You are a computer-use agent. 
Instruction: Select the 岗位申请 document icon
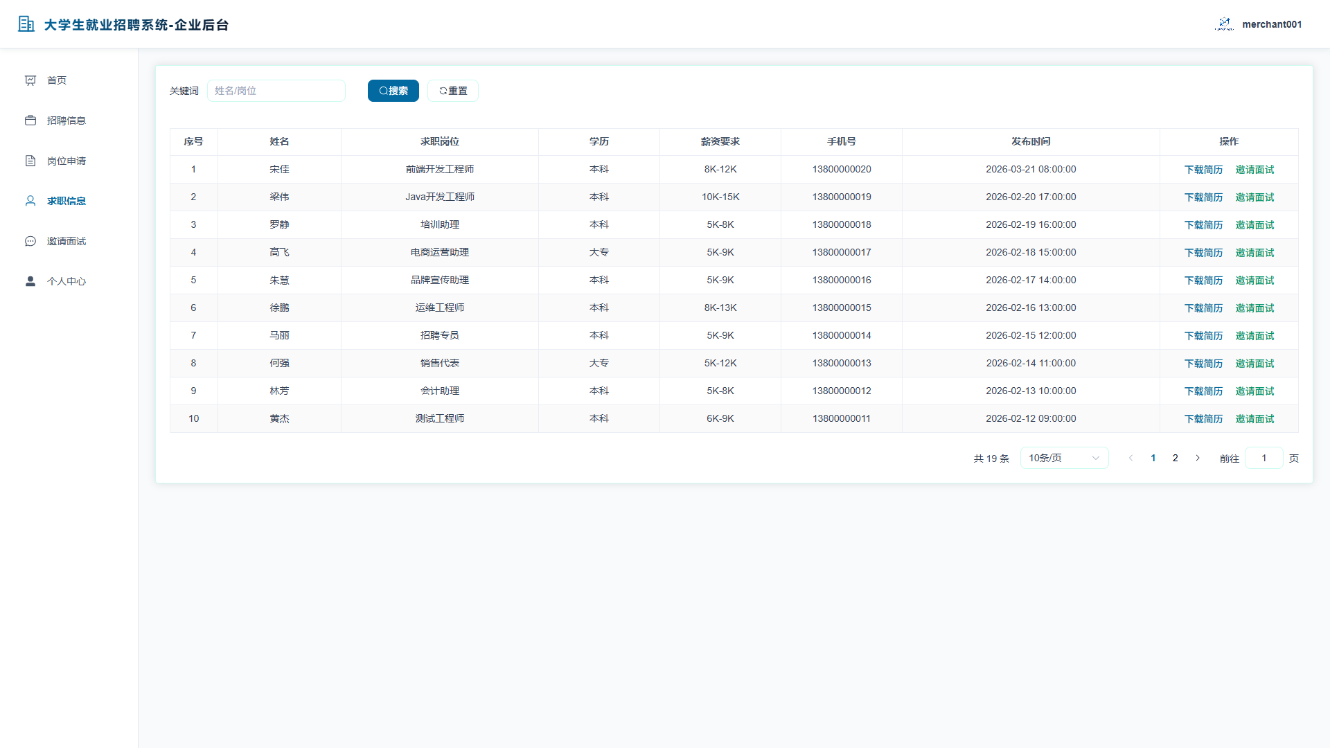[x=30, y=161]
